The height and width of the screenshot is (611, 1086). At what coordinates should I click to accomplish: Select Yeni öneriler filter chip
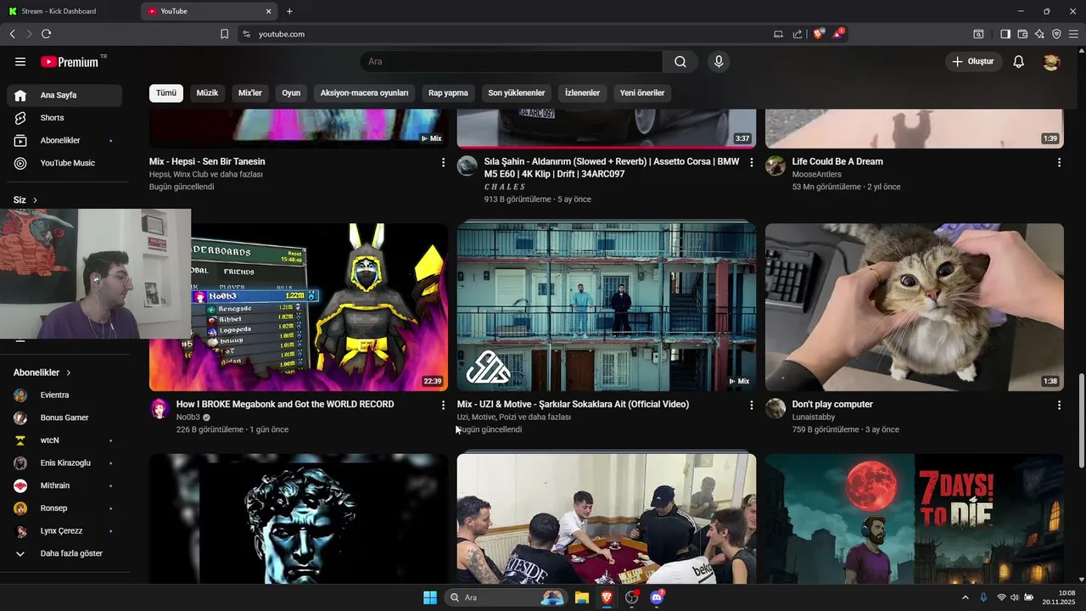(642, 92)
